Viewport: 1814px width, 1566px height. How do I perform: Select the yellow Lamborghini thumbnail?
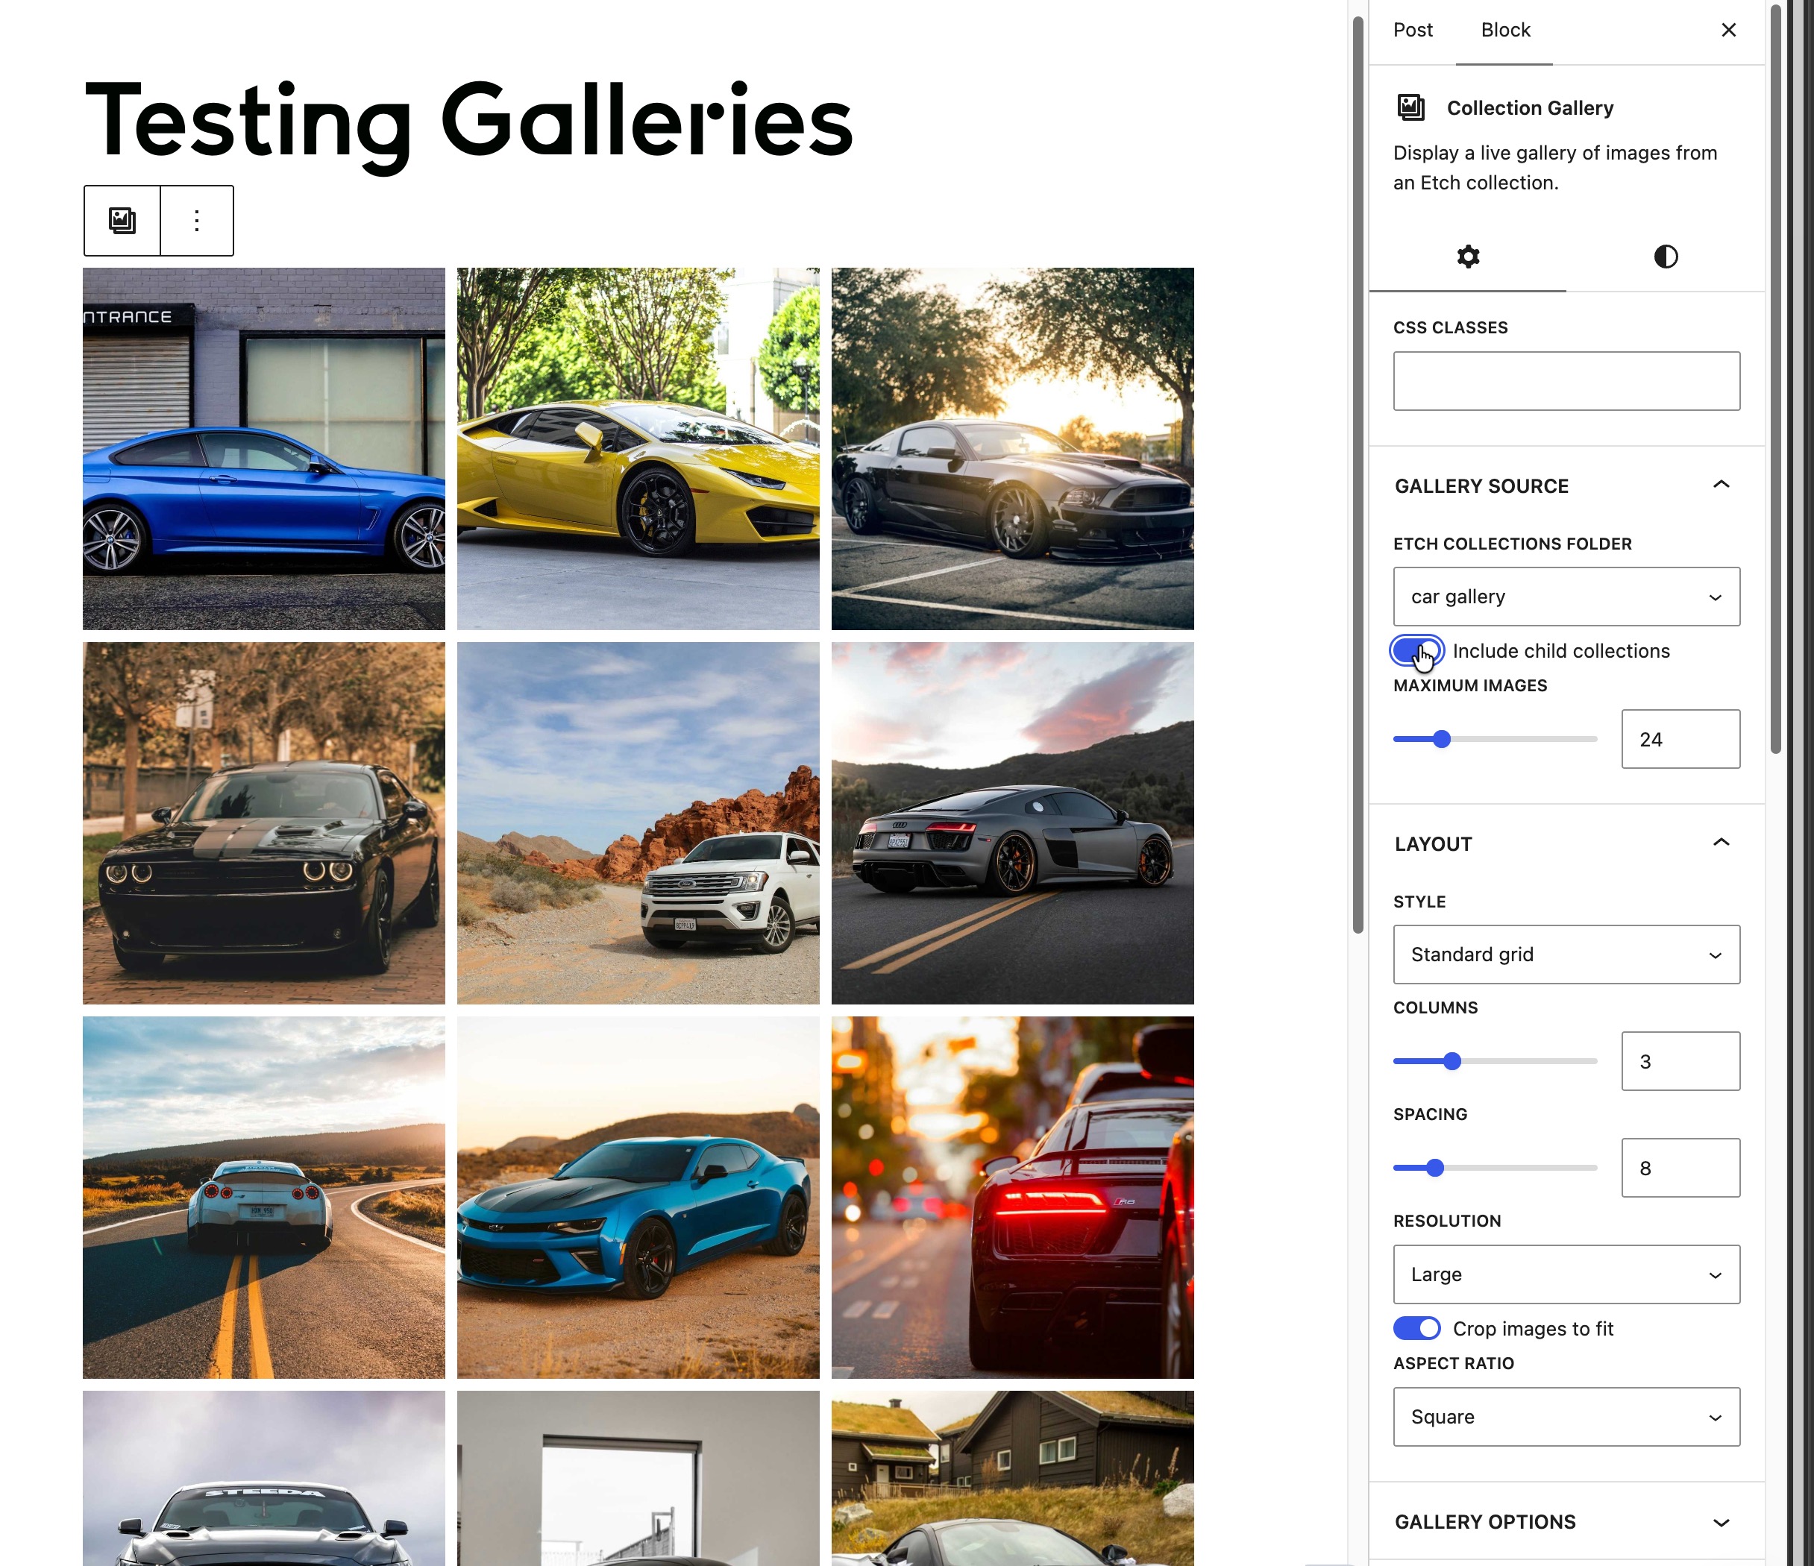638,449
